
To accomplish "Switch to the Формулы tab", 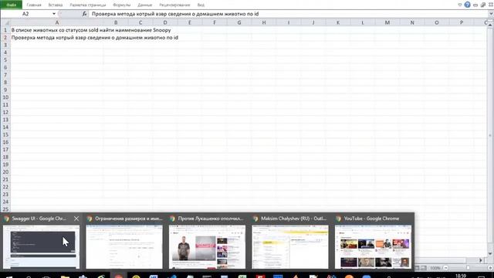I will (x=122, y=5).
